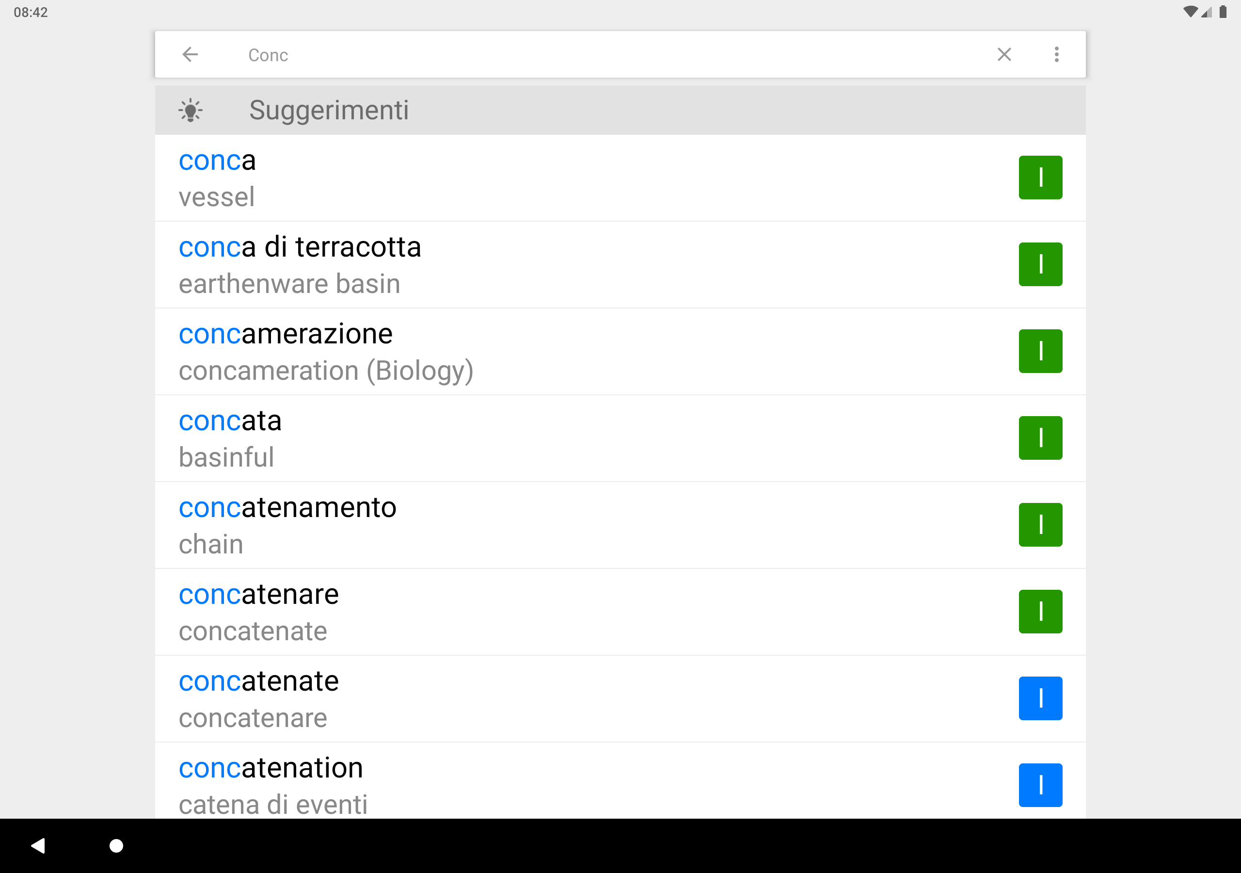This screenshot has height=873, width=1241.
Task: Tap green badge next to concamerazione
Action: (1040, 351)
